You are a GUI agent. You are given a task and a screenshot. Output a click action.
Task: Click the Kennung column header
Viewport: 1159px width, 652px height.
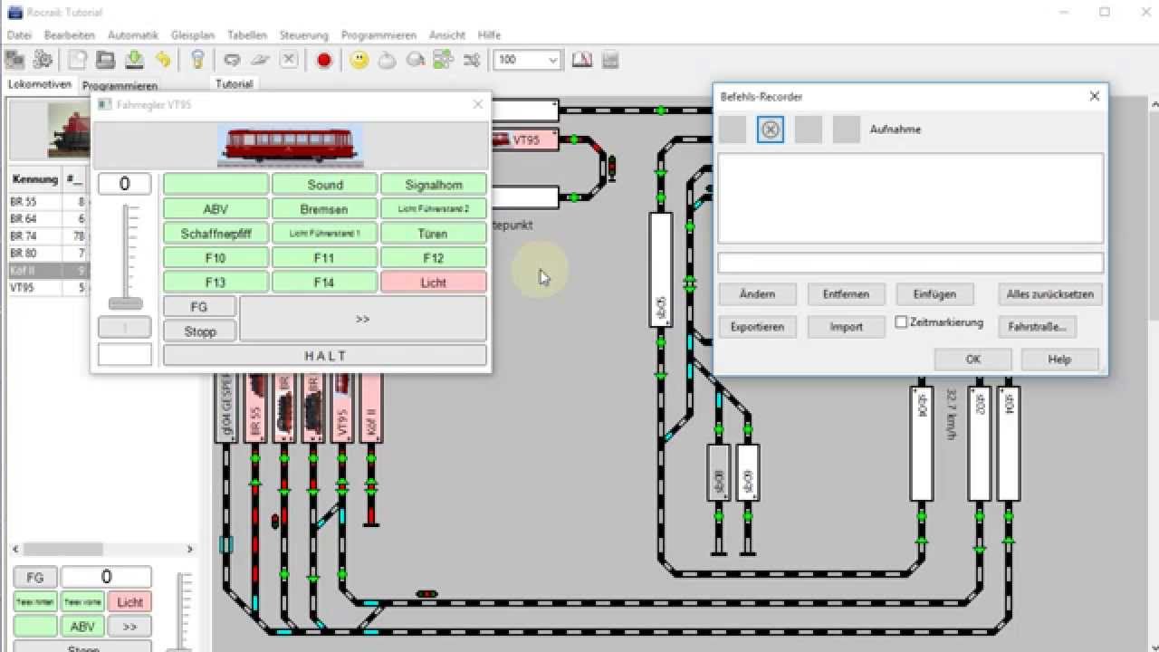pos(34,179)
